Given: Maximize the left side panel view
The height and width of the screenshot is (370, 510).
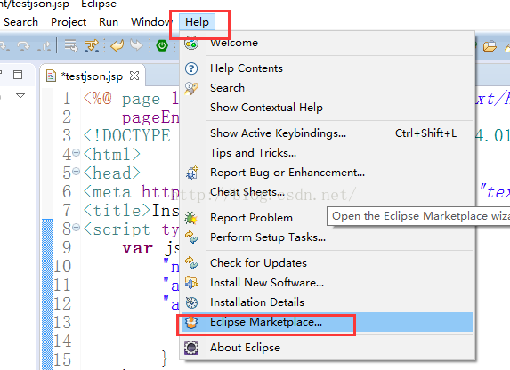Looking at the screenshot, I should pos(18,75).
